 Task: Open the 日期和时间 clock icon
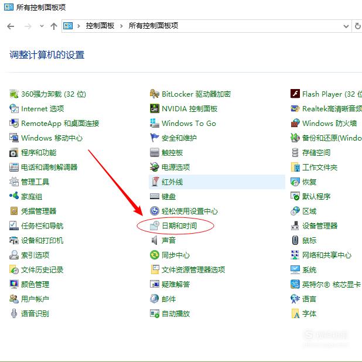coord(155,226)
